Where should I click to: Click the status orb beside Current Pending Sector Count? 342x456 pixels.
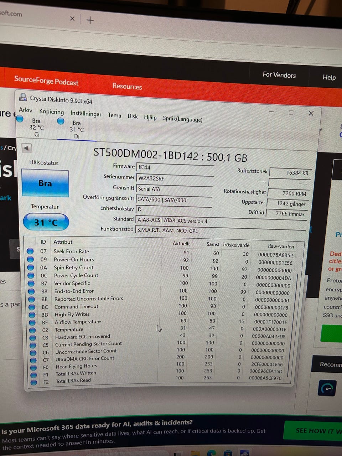pos(33,345)
